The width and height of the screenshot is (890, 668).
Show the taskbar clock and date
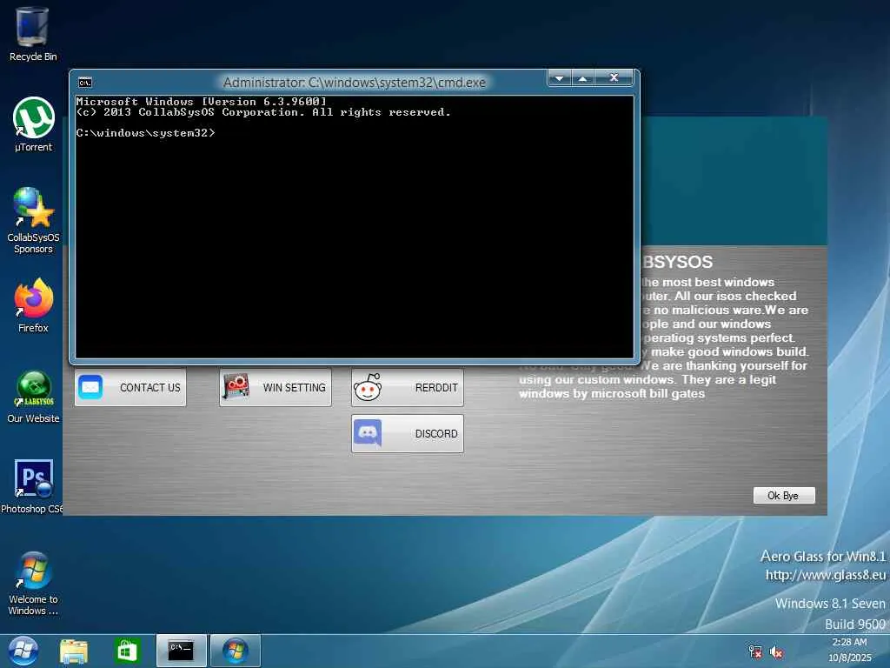coord(849,650)
